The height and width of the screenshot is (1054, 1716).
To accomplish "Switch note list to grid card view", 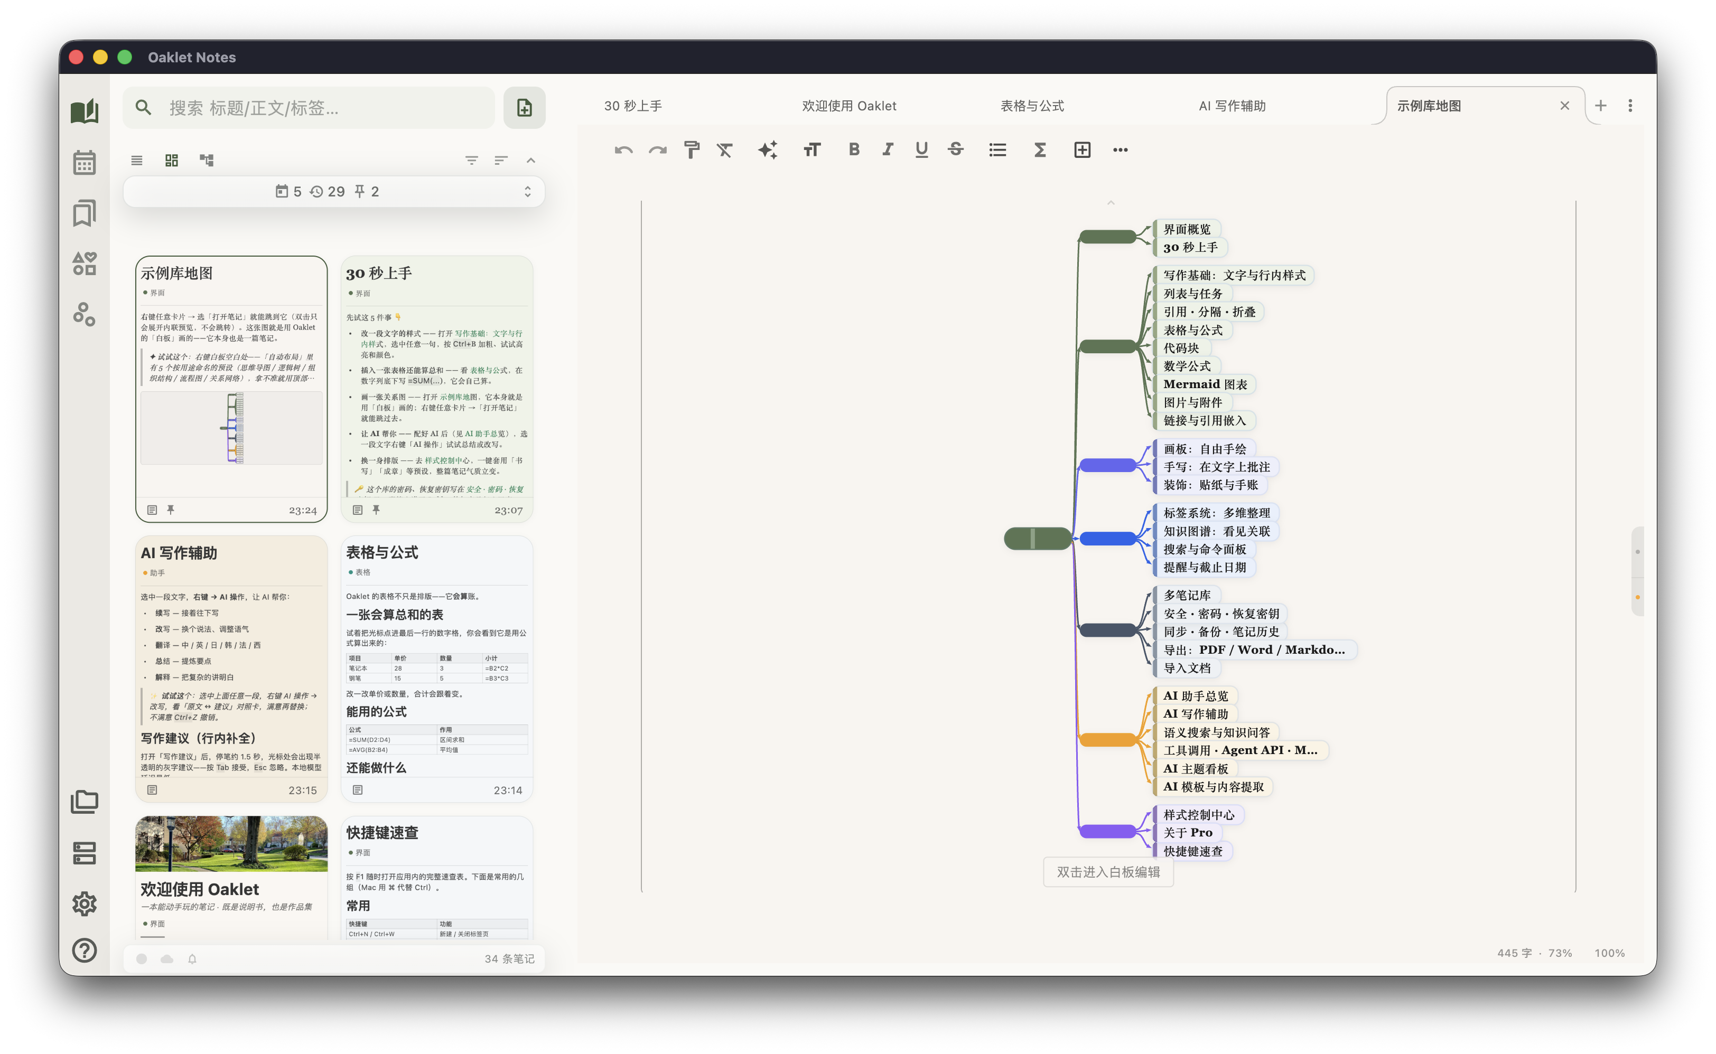I will (x=172, y=161).
